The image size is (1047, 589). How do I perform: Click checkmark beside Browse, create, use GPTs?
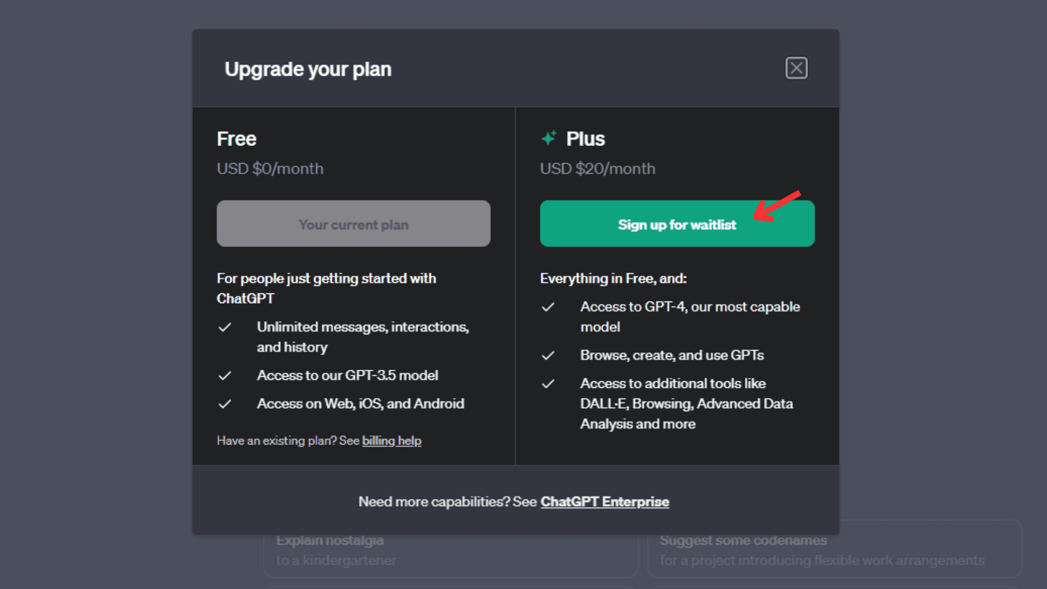point(548,356)
